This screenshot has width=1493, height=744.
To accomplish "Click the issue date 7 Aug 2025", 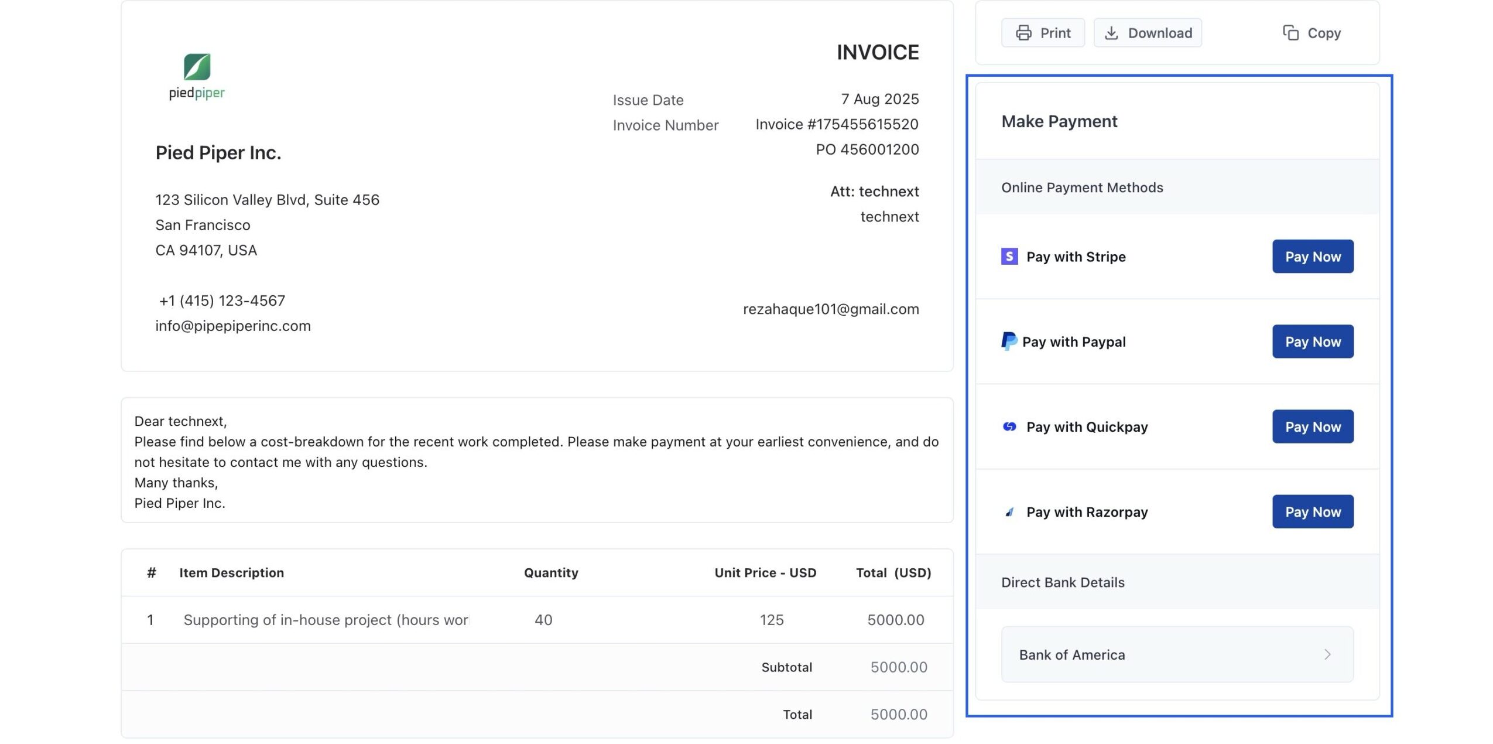I will tap(879, 99).
